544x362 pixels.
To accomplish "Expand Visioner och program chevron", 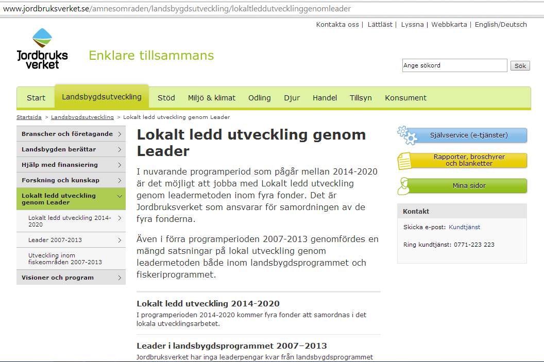I will click(120, 278).
